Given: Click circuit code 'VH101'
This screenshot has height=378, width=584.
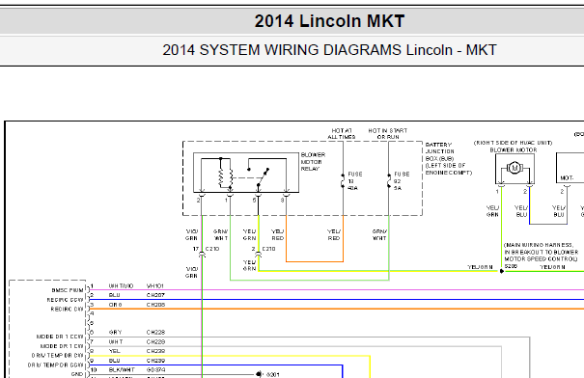Looking at the screenshot, I should tap(155, 286).
